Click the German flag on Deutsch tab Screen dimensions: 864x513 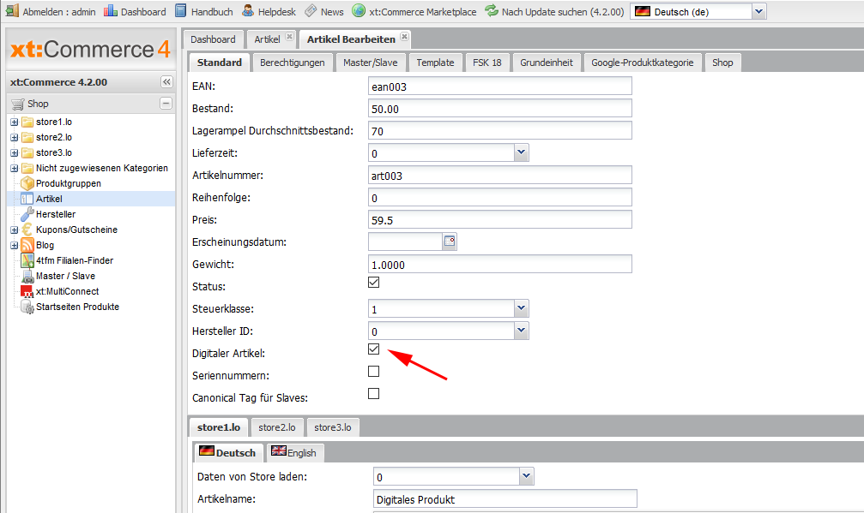207,450
